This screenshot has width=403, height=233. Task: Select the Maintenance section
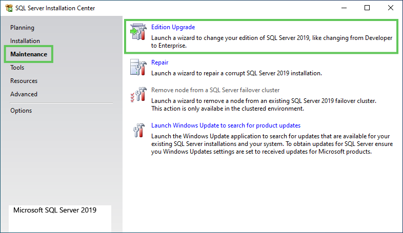29,54
